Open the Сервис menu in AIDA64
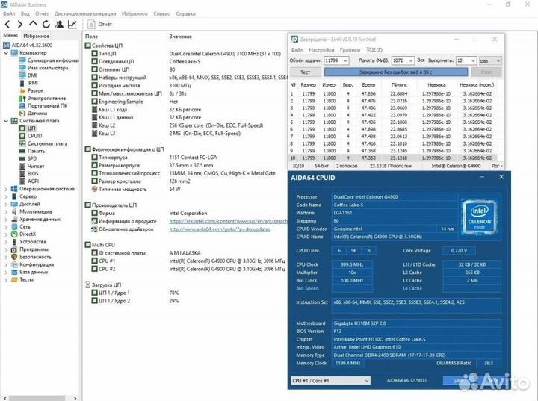This screenshot has height=401, width=538. 161,13
